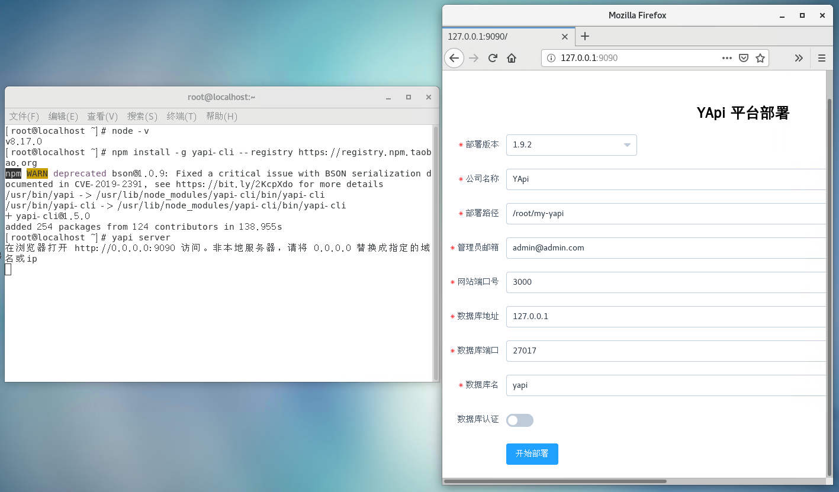Bookmark this page with star icon
Viewport: 839px width, 492px height.
pyautogui.click(x=760, y=58)
